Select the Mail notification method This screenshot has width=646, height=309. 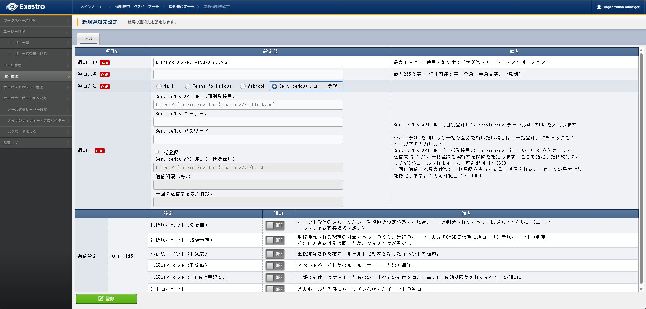(159, 86)
